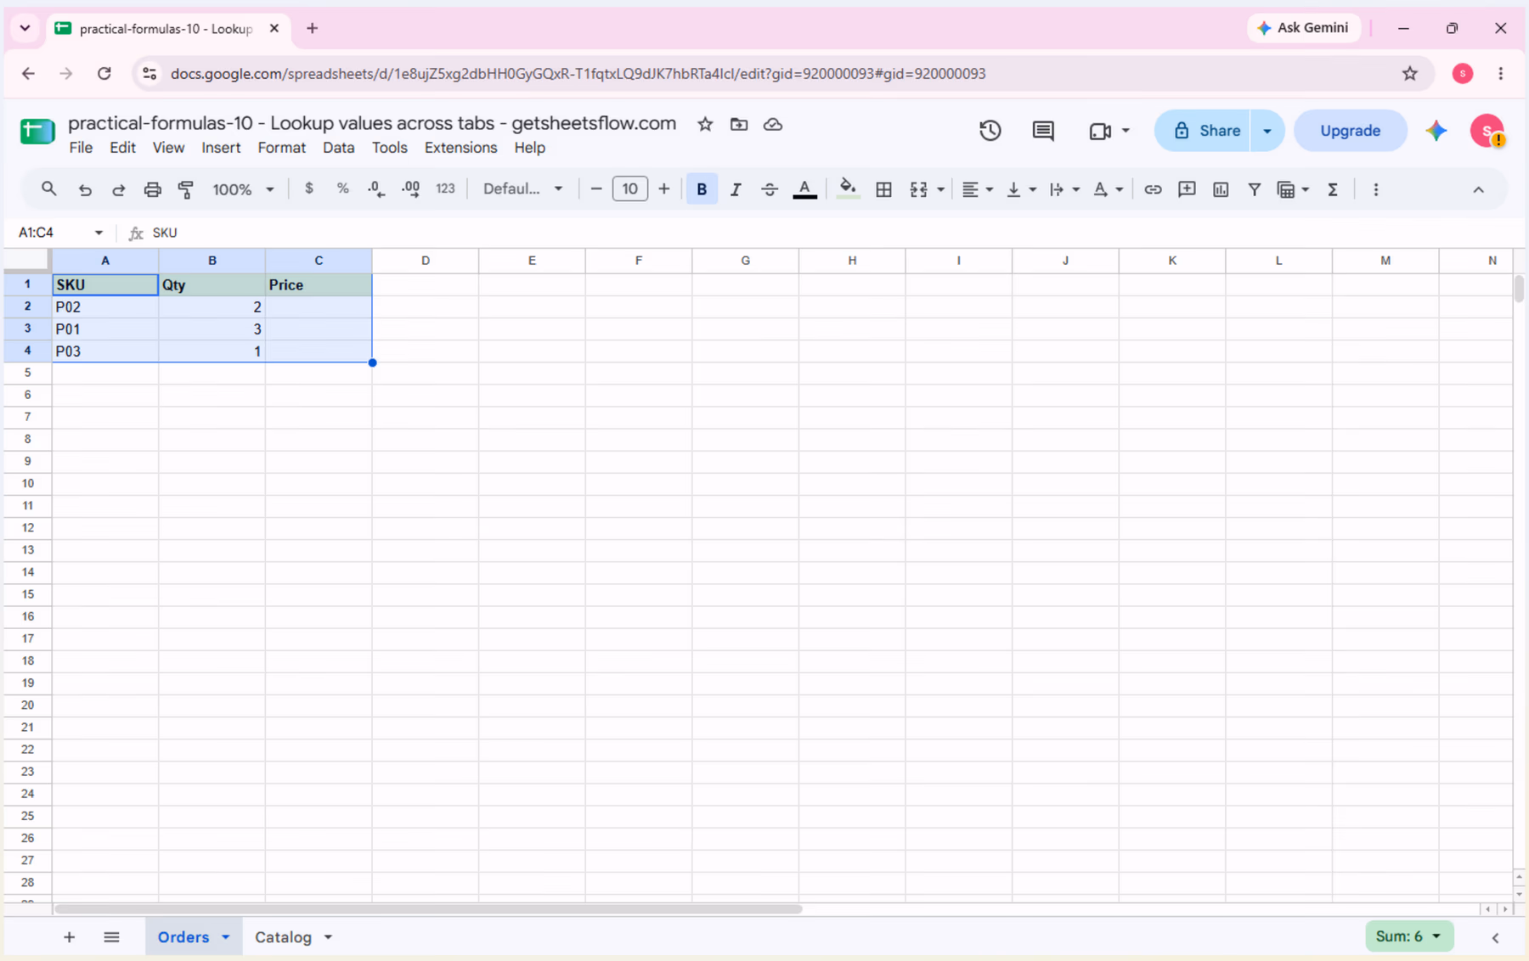The image size is (1529, 961).
Task: Click the Ask Gemini button
Action: (x=1303, y=28)
